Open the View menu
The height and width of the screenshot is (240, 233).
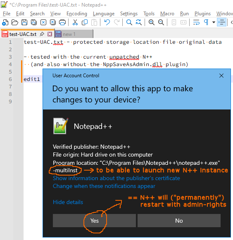click(x=55, y=14)
